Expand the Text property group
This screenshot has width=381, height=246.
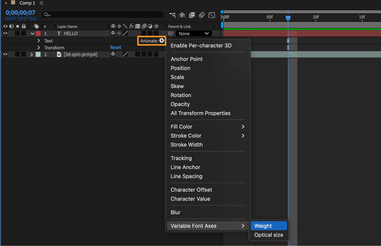pos(38,40)
